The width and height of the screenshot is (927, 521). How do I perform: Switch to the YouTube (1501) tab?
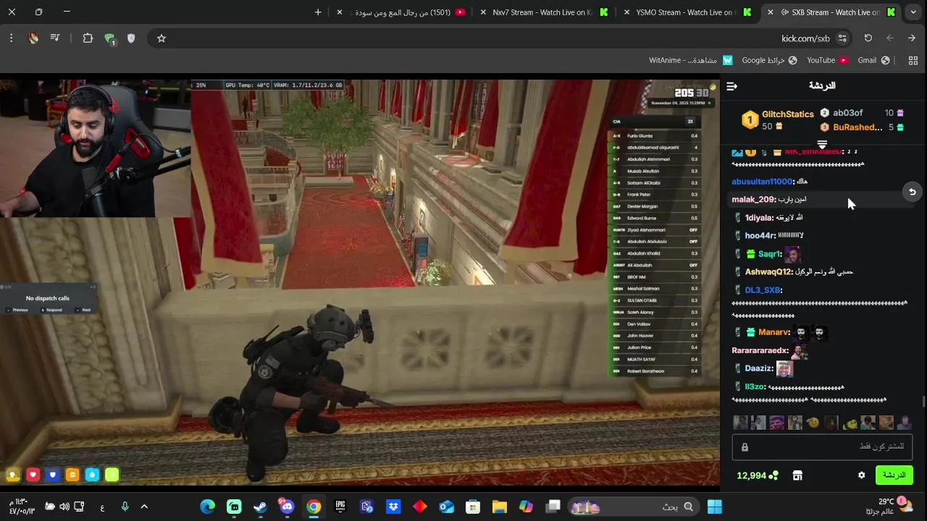click(402, 12)
